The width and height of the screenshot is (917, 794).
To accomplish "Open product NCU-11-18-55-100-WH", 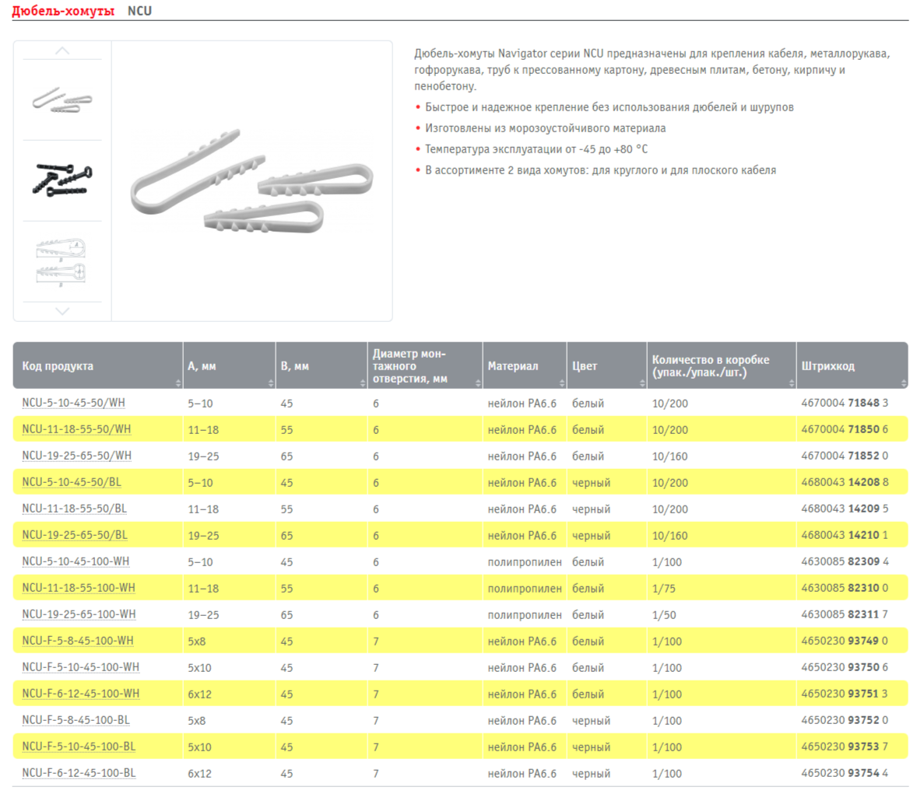I will tap(79, 589).
